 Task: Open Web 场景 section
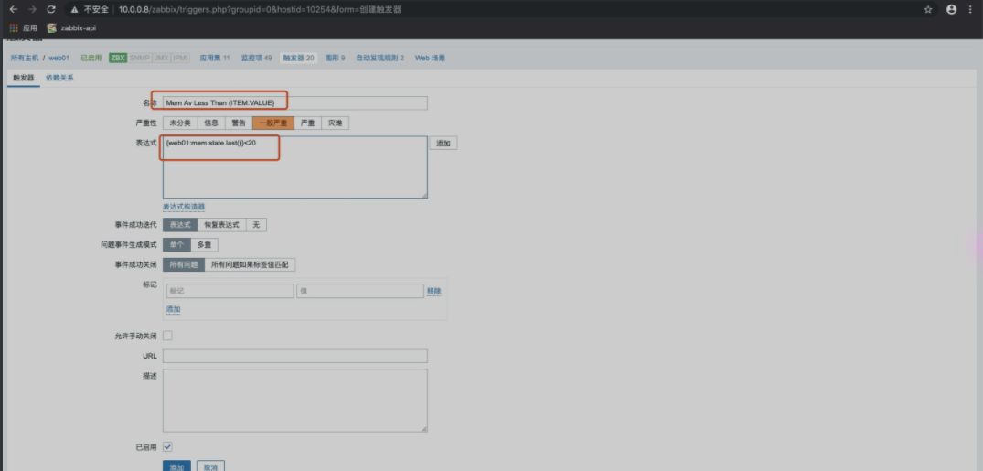430,58
